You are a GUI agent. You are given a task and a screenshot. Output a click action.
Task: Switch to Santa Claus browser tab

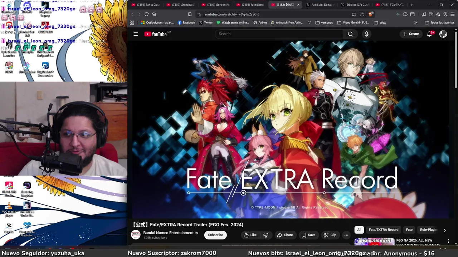pos(146,5)
